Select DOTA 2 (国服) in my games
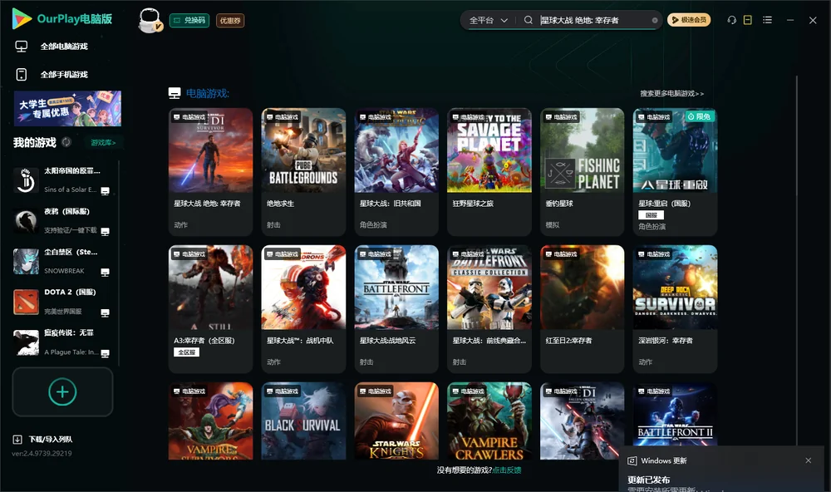Screen dimensions: 831x492 coord(62,302)
